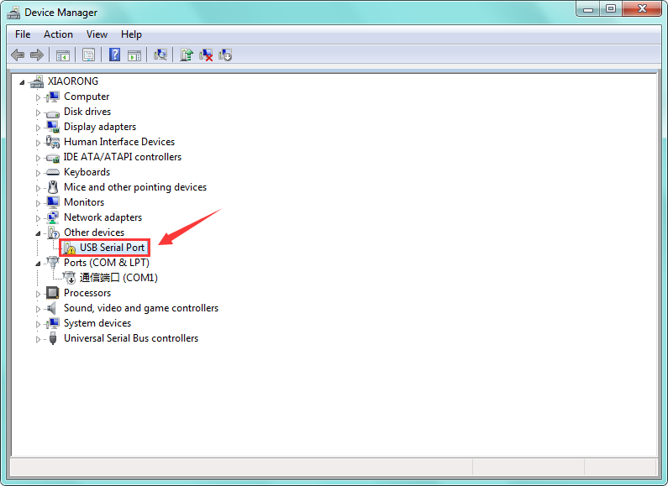Viewport: 668px width, 486px height.
Task: Expand the Keyboards node arrow
Action: point(38,173)
